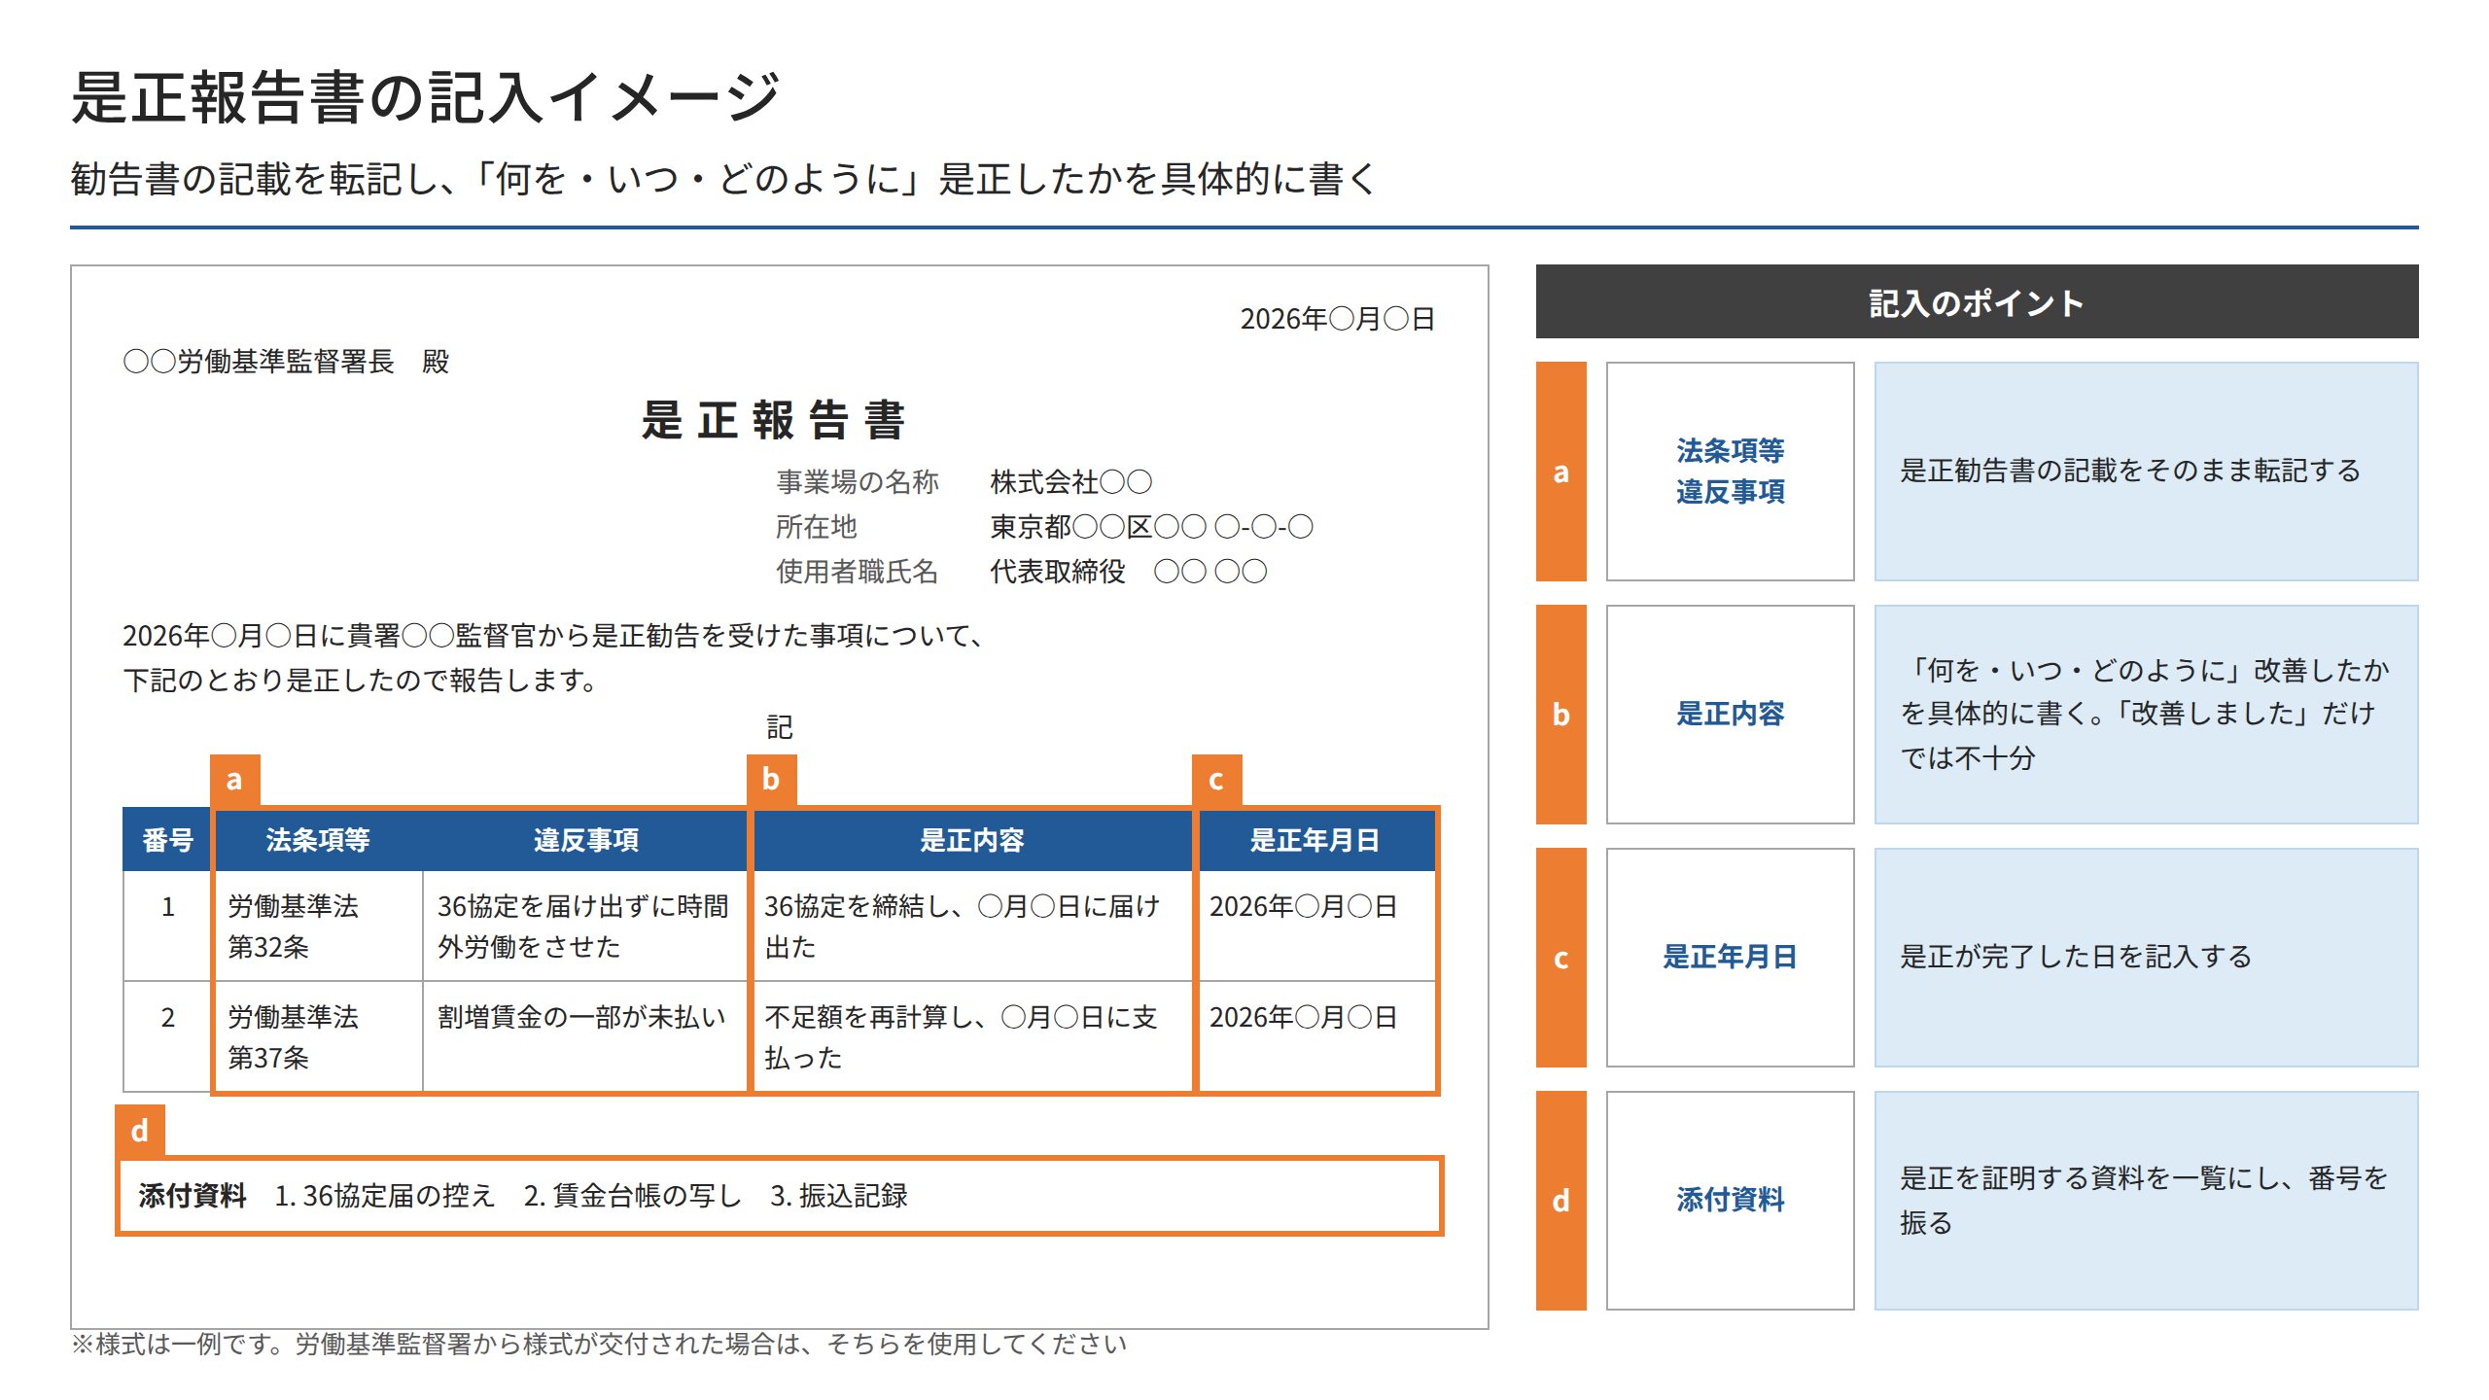Viewport: 2489px width, 1400px height.
Task: Click the company name 株式会社○○
Action: (1070, 481)
